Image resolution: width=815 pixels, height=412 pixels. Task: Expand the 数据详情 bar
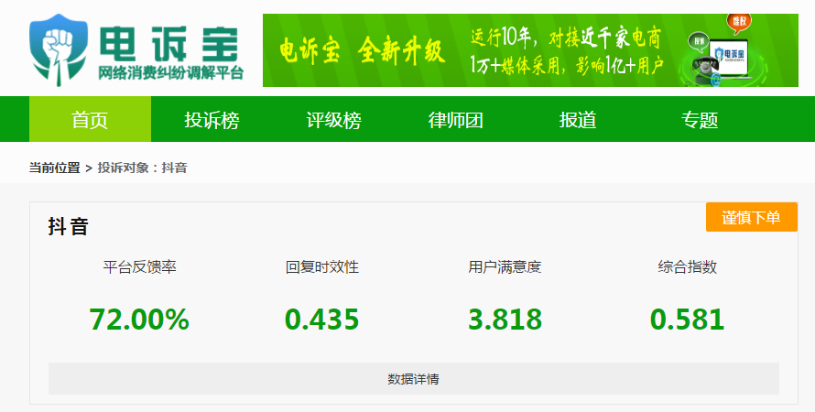[414, 379]
